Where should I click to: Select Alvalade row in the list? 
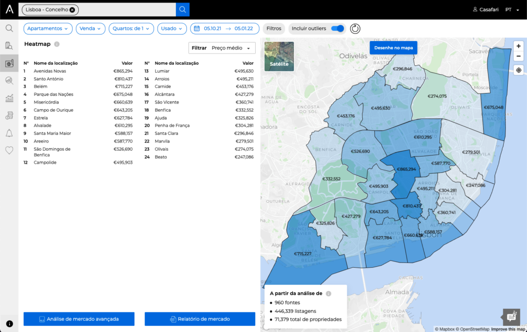78,126
